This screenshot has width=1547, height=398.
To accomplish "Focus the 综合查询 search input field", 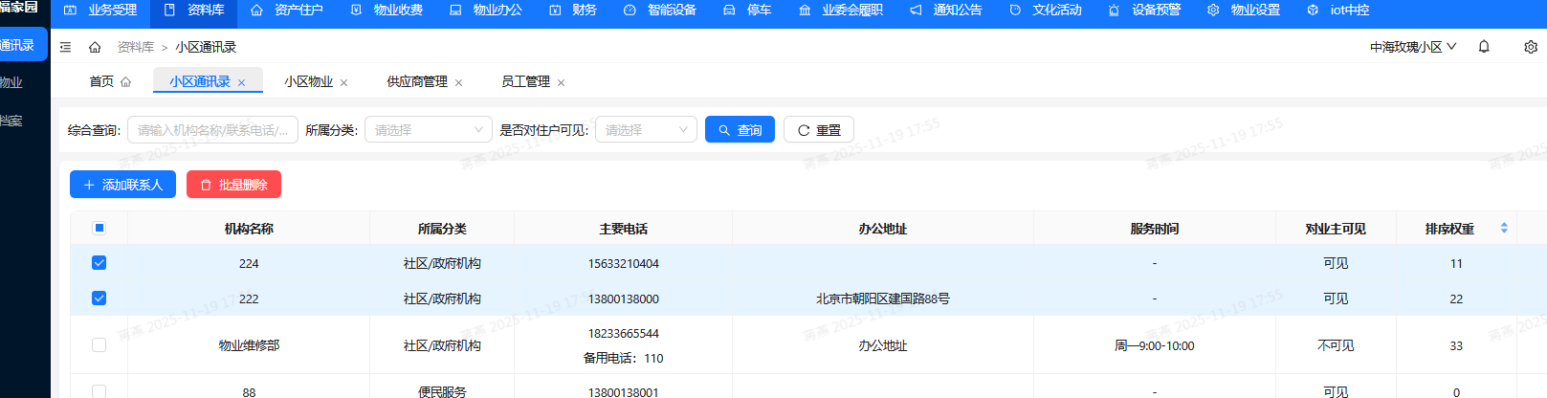I will (x=212, y=130).
